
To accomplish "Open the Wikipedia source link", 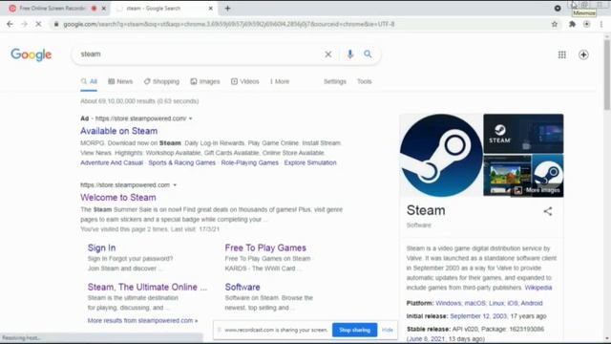I will pos(538,288).
